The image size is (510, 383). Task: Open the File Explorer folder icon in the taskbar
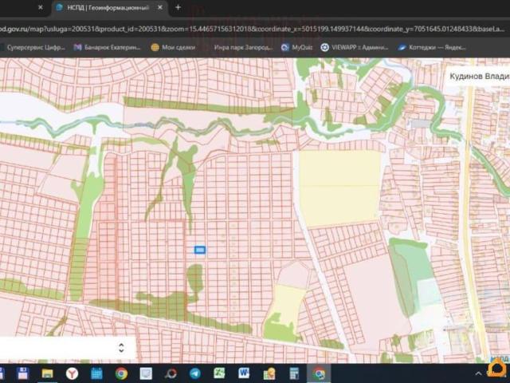coord(47,373)
